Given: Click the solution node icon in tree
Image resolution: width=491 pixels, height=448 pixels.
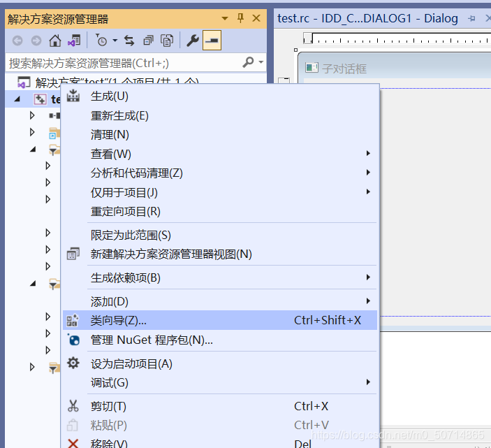Looking at the screenshot, I should pyautogui.click(x=24, y=82).
